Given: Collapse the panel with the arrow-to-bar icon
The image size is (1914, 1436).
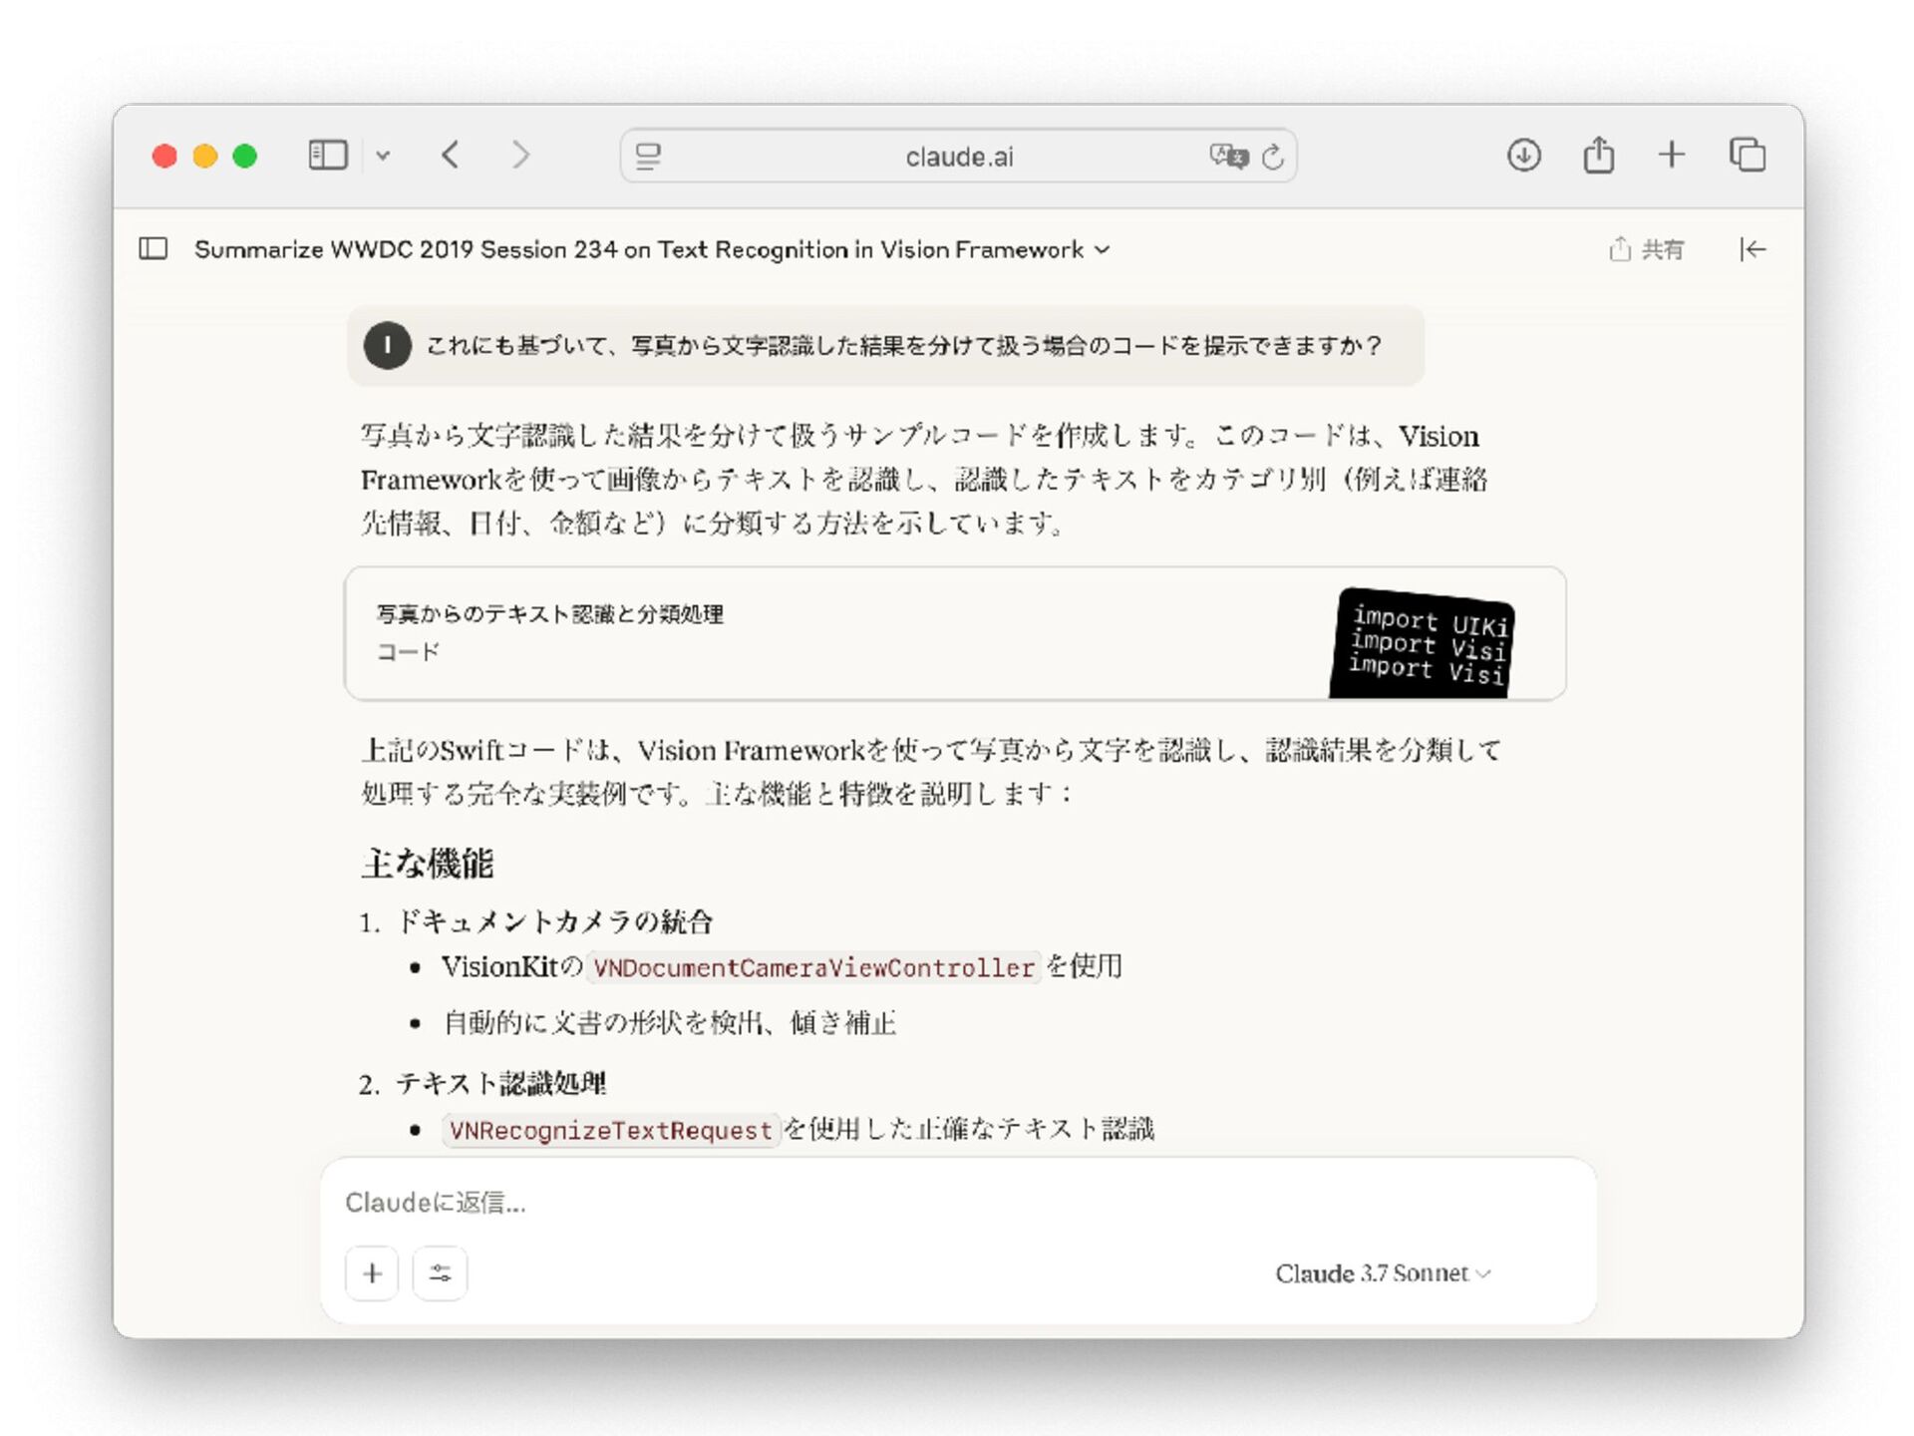Looking at the screenshot, I should 1753,249.
